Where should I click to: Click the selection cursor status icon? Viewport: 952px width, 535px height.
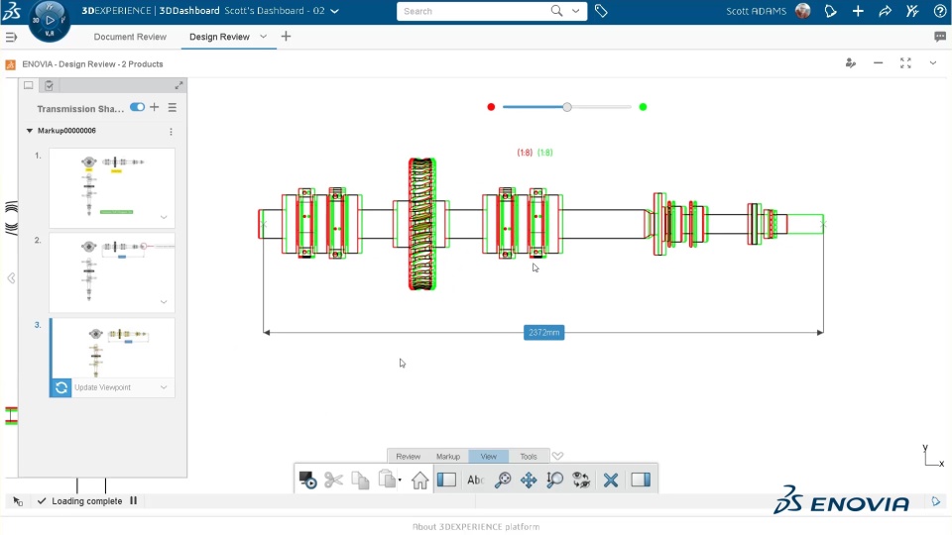coord(18,501)
